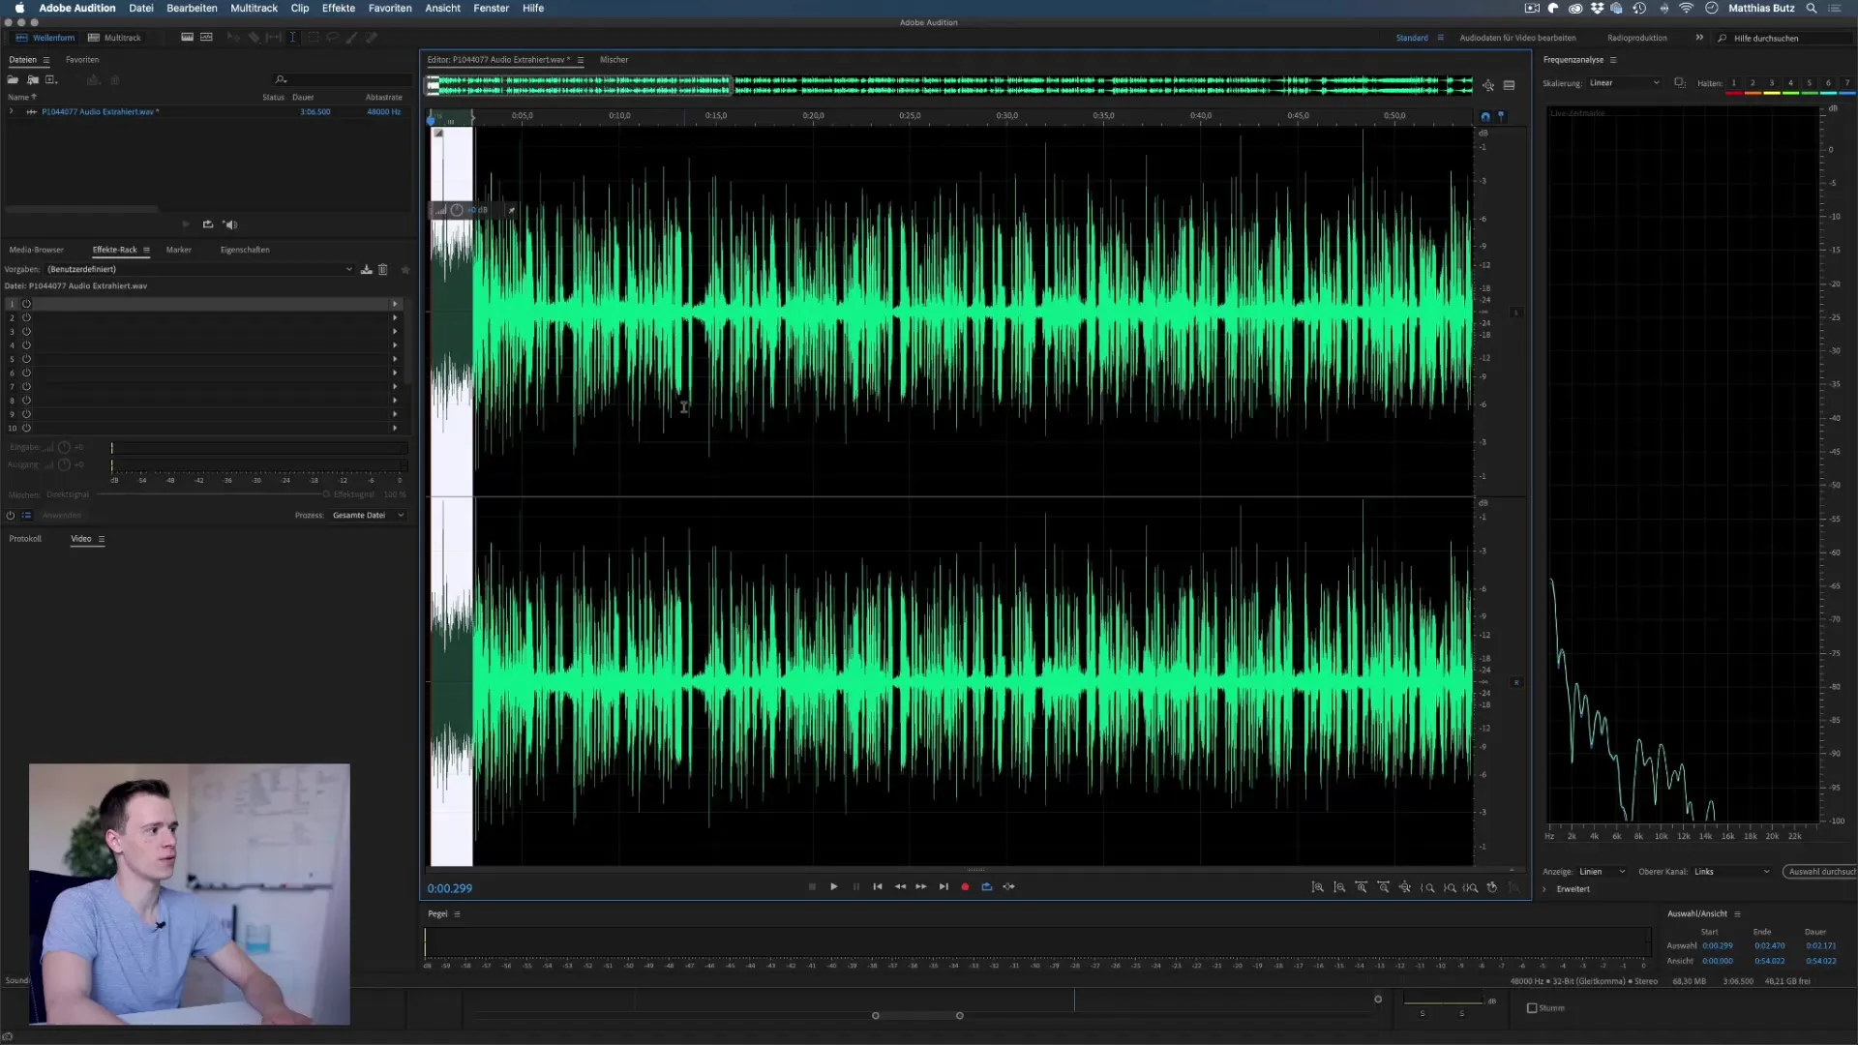The height and width of the screenshot is (1045, 1858).
Task: Zoom to selection icon
Action: point(1471,888)
